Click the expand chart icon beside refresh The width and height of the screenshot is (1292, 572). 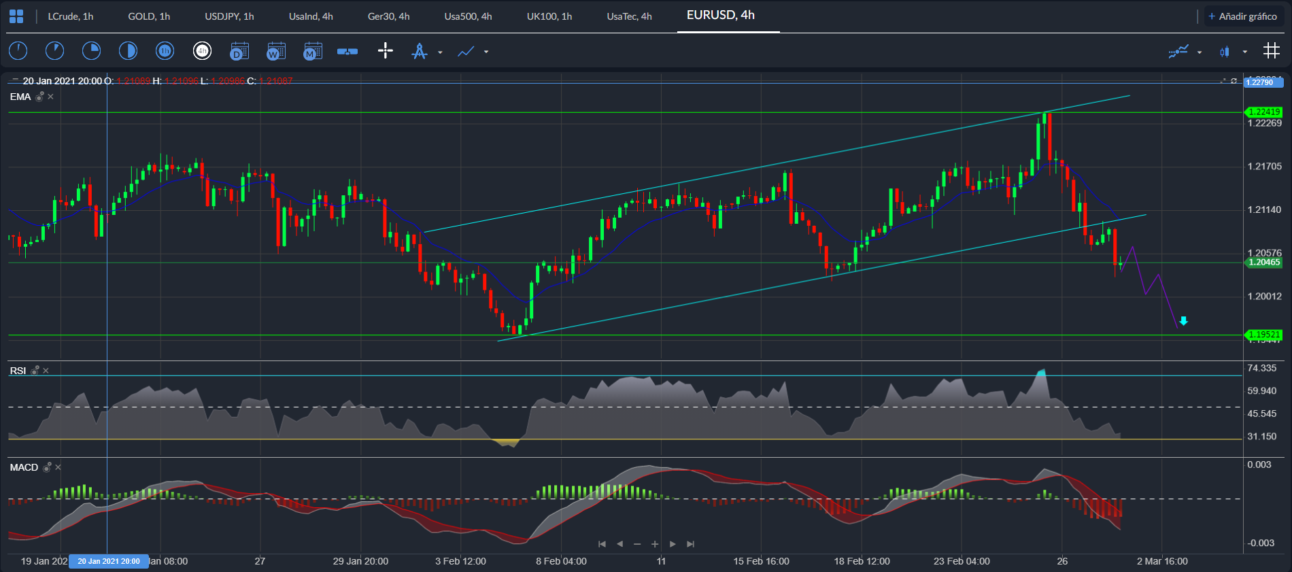pyautogui.click(x=1223, y=81)
